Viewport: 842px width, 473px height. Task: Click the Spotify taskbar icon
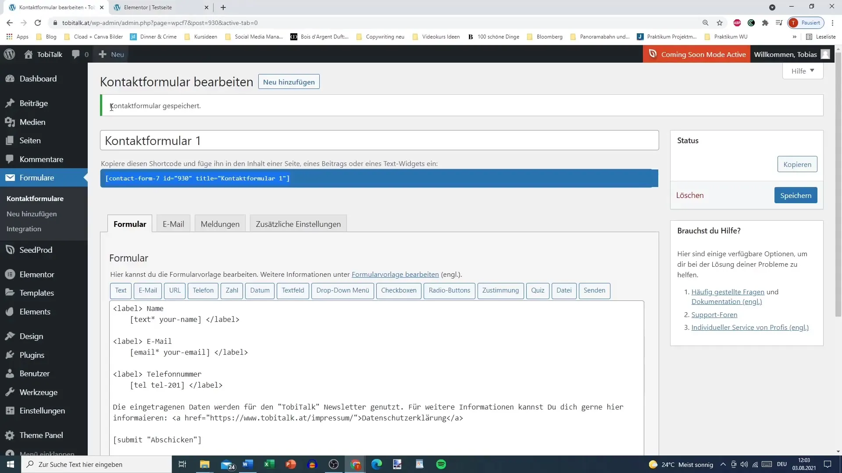442,464
